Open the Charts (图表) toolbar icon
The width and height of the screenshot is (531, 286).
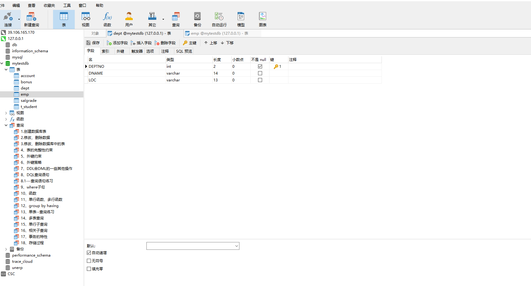262,19
